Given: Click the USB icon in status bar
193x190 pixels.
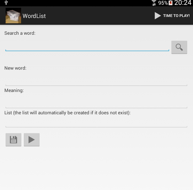Looking at the screenshot, I should tap(6, 3).
